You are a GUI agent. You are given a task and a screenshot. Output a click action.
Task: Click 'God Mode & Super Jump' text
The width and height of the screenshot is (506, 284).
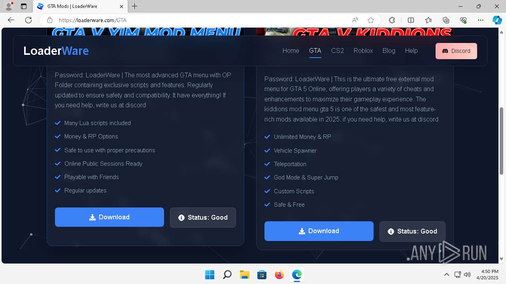(306, 177)
